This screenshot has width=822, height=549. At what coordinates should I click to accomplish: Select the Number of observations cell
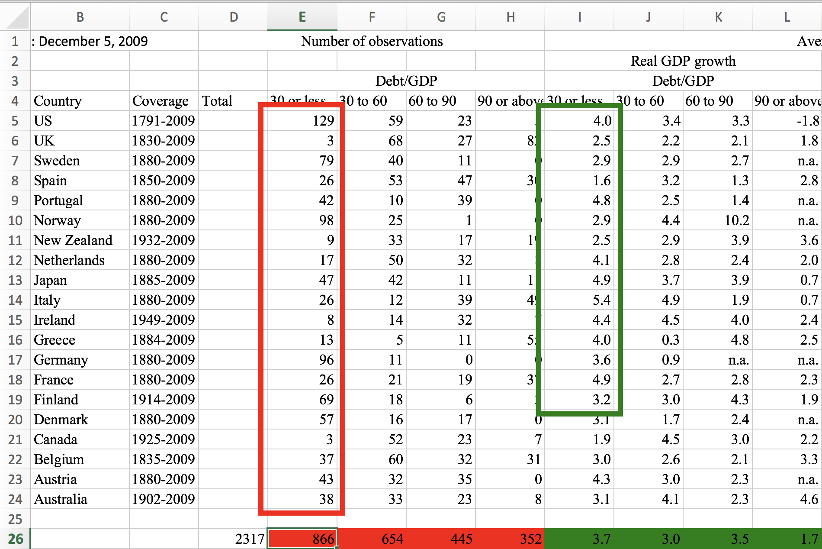click(372, 41)
